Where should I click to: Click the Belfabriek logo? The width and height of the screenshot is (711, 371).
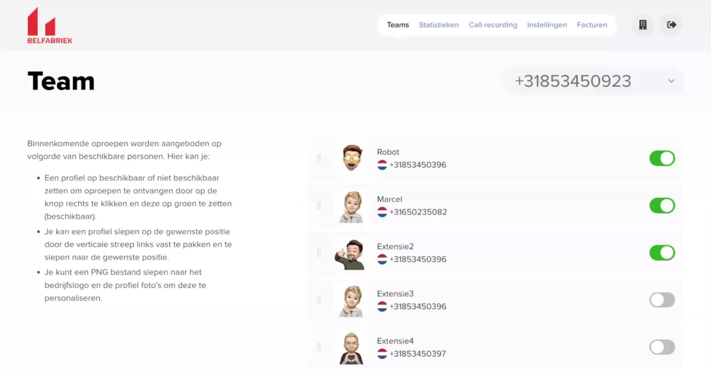tap(49, 25)
